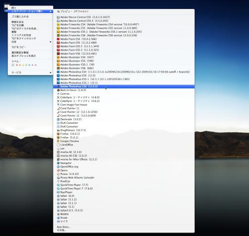This screenshot has width=249, height=236.
Task: Select Adobe Fireworks CS5.1 entry
Action: tap(124, 32)
